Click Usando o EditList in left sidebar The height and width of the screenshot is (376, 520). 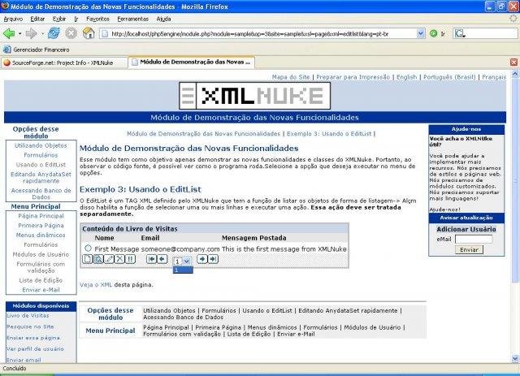[41, 165]
